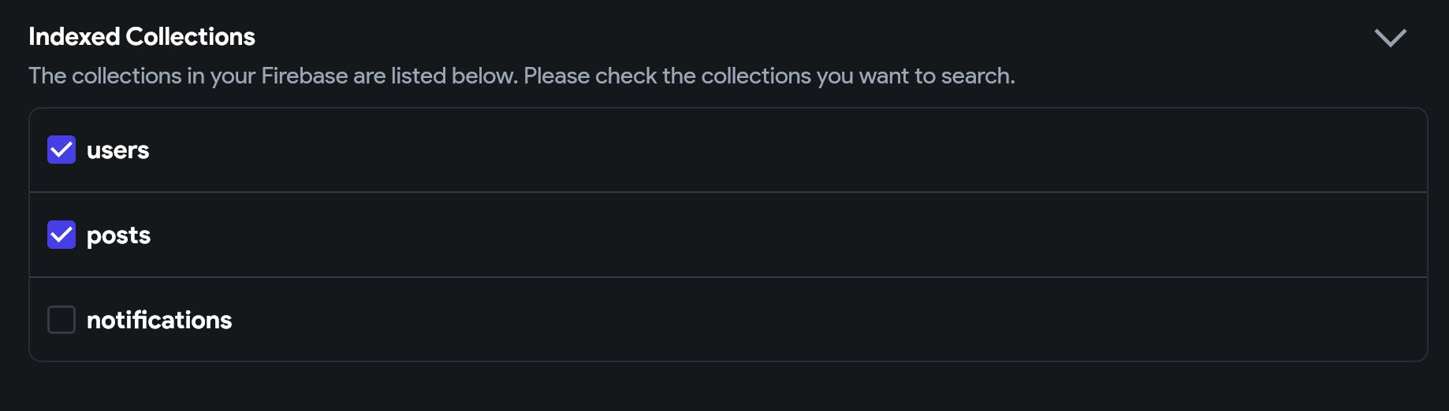Viewport: 1449px width, 411px height.
Task: Uncheck the posts collection checkbox
Action: pos(61,235)
